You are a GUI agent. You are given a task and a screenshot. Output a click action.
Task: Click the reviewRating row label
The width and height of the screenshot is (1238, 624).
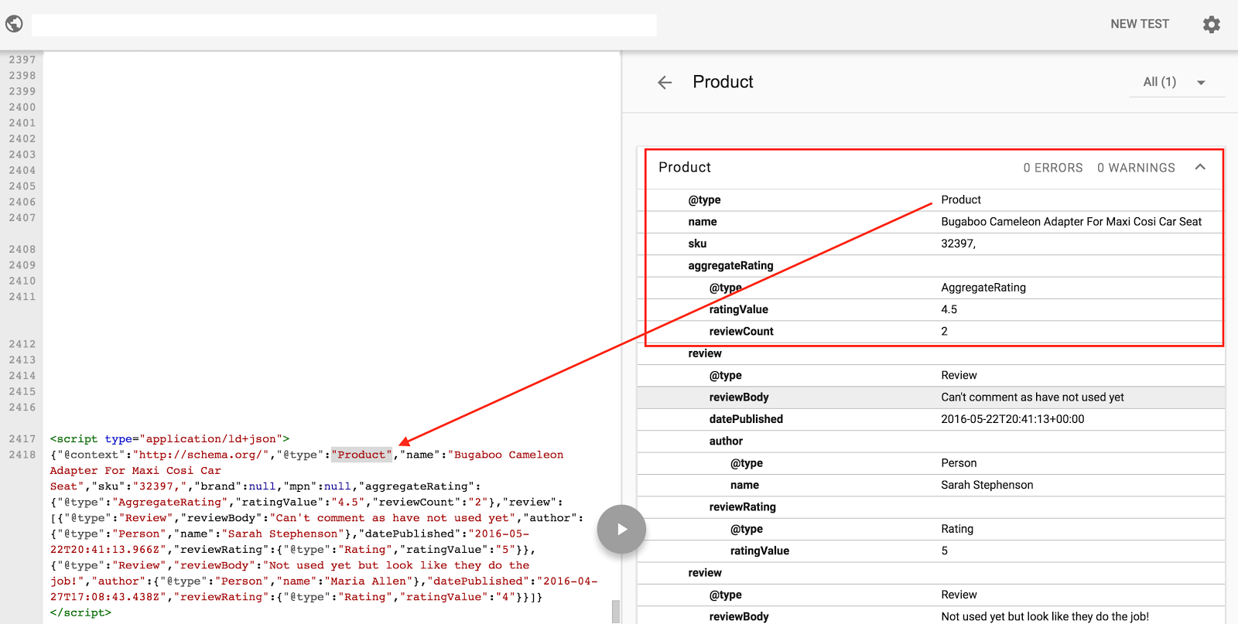[x=742, y=507]
